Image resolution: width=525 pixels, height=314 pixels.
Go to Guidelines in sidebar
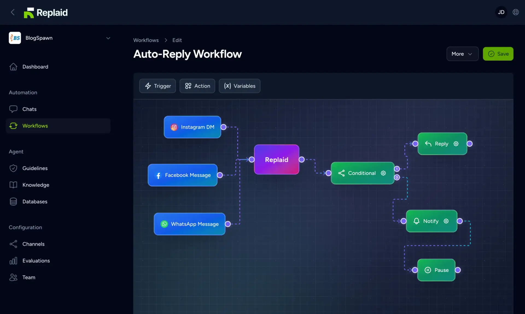(35, 168)
